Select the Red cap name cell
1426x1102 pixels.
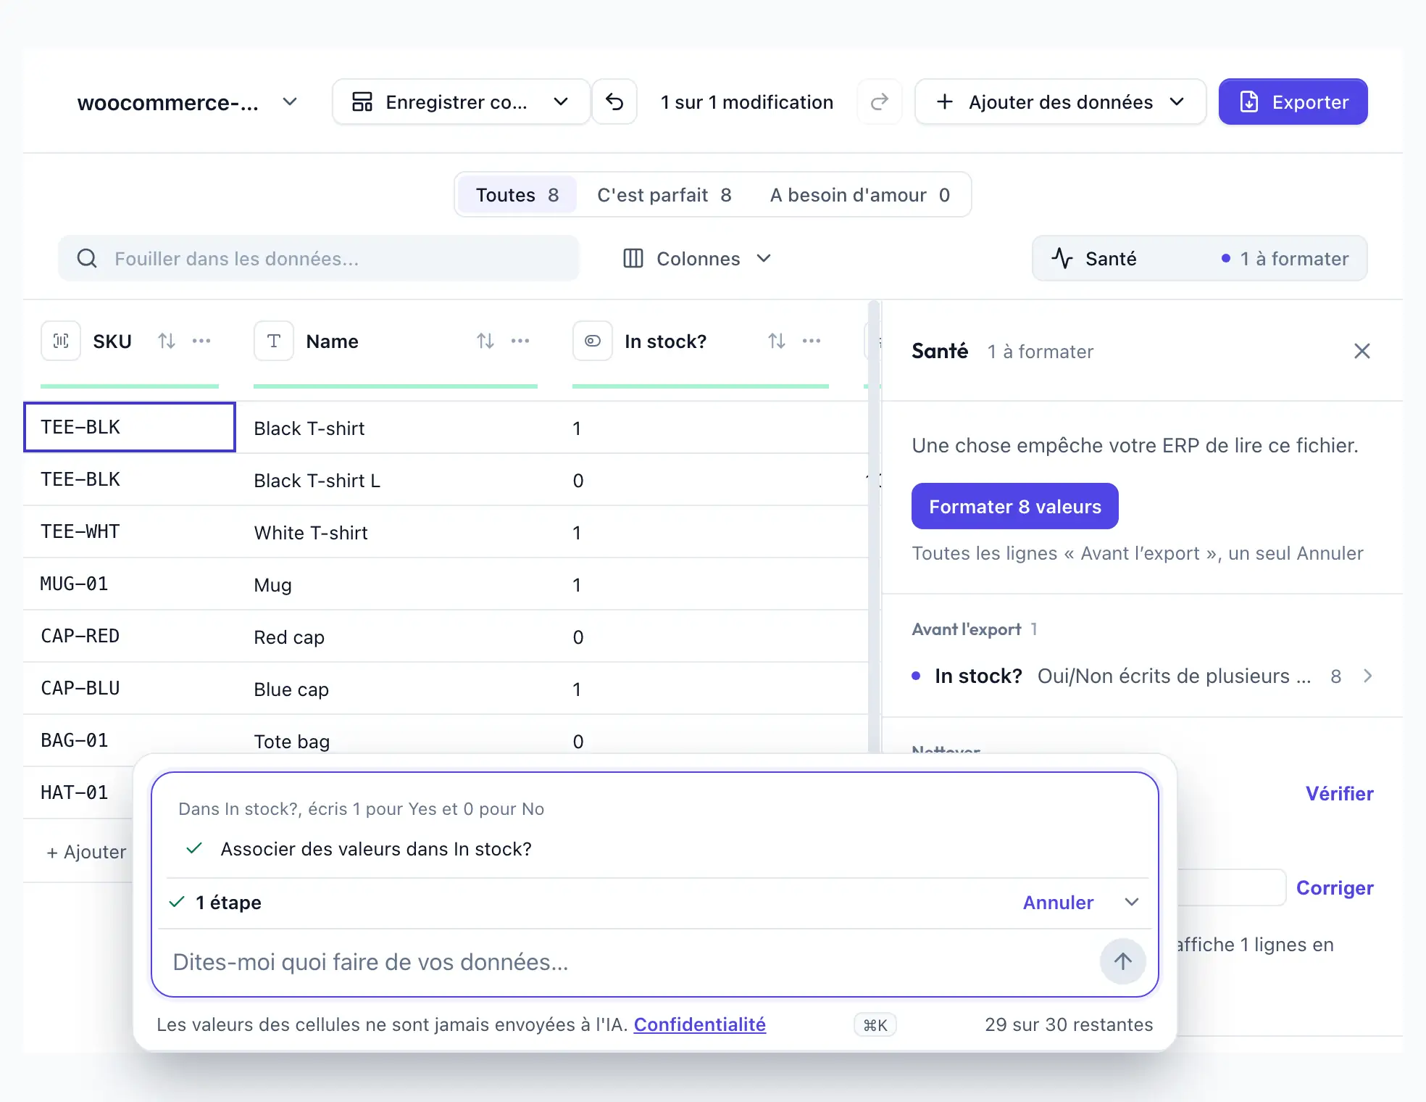tap(396, 637)
